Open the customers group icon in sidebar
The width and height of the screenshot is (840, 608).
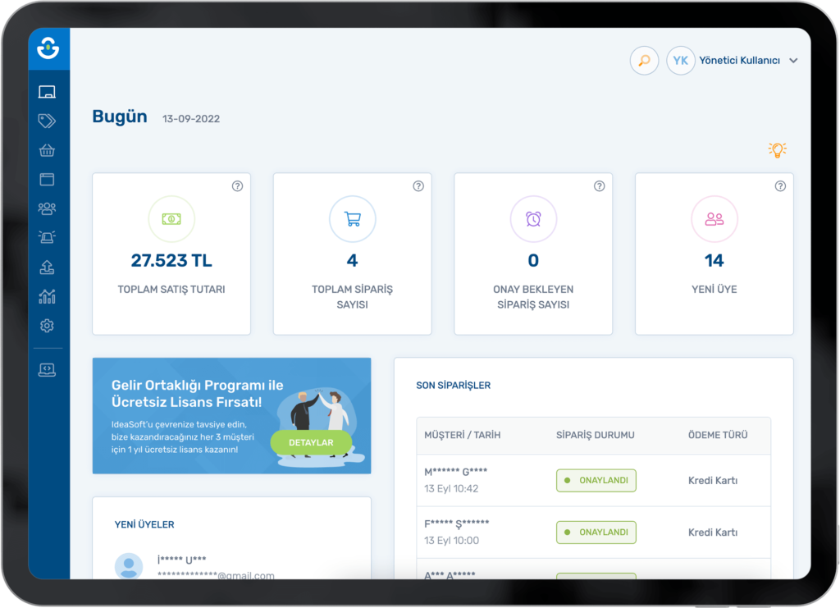coord(47,208)
